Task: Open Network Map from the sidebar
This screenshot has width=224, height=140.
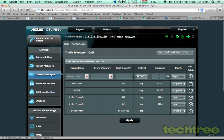Action: 44,57
